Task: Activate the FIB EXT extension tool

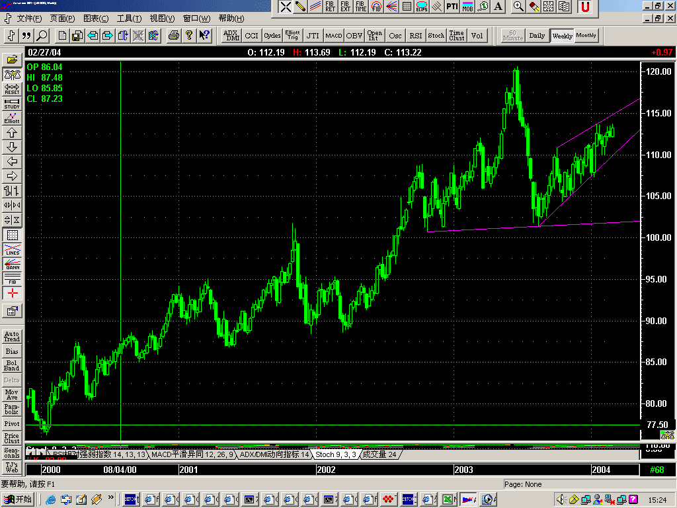Action: [345, 7]
